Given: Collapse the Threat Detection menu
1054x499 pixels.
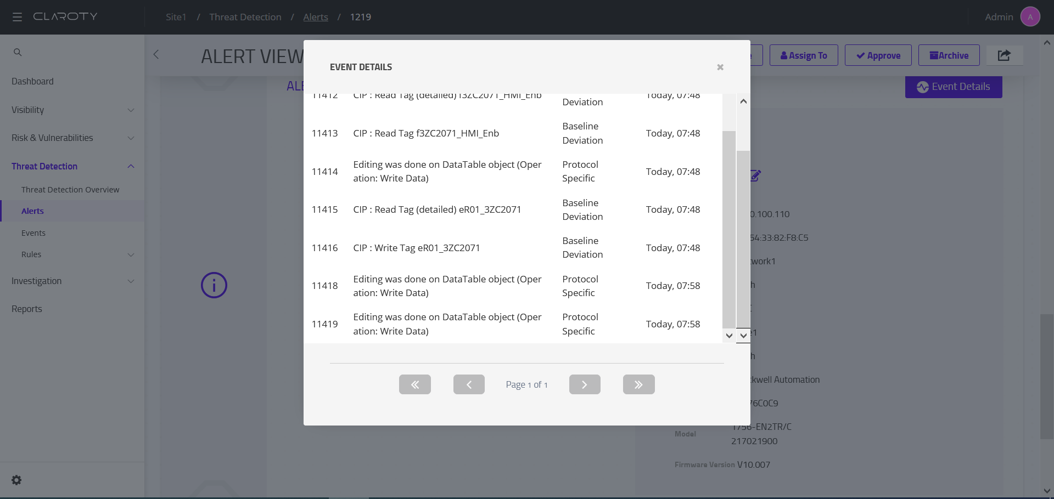Looking at the screenshot, I should pos(72,166).
